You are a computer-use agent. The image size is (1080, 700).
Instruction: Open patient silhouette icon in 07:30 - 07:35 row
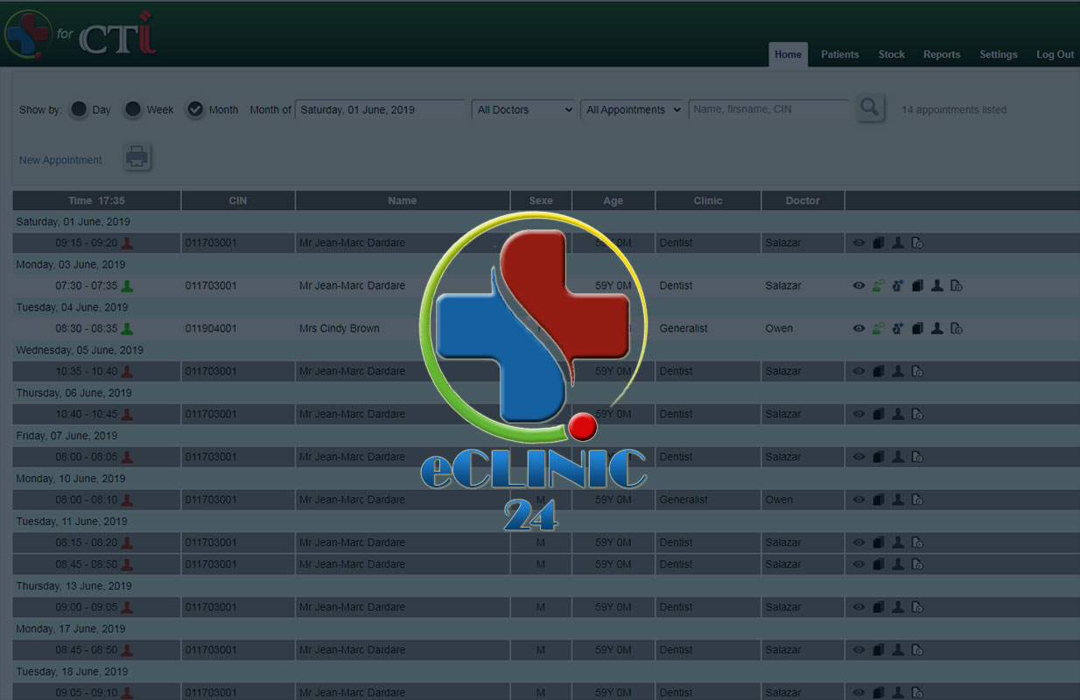click(937, 286)
